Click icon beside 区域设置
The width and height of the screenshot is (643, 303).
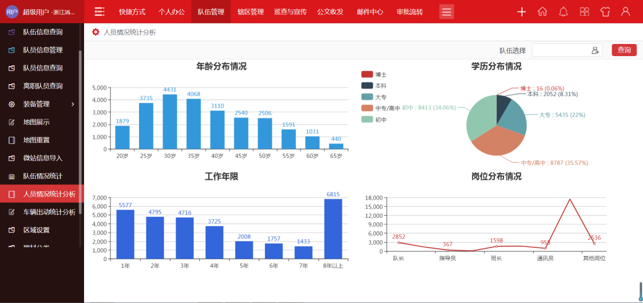12,230
